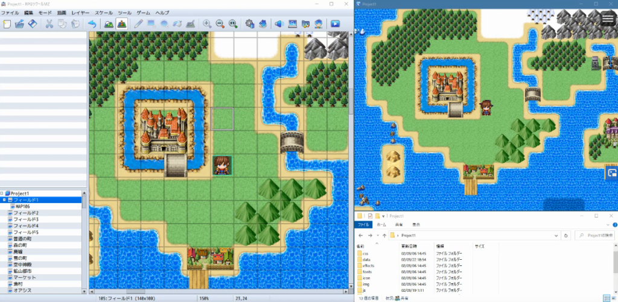Select the 雪の町 map in the list

click(x=22, y=258)
